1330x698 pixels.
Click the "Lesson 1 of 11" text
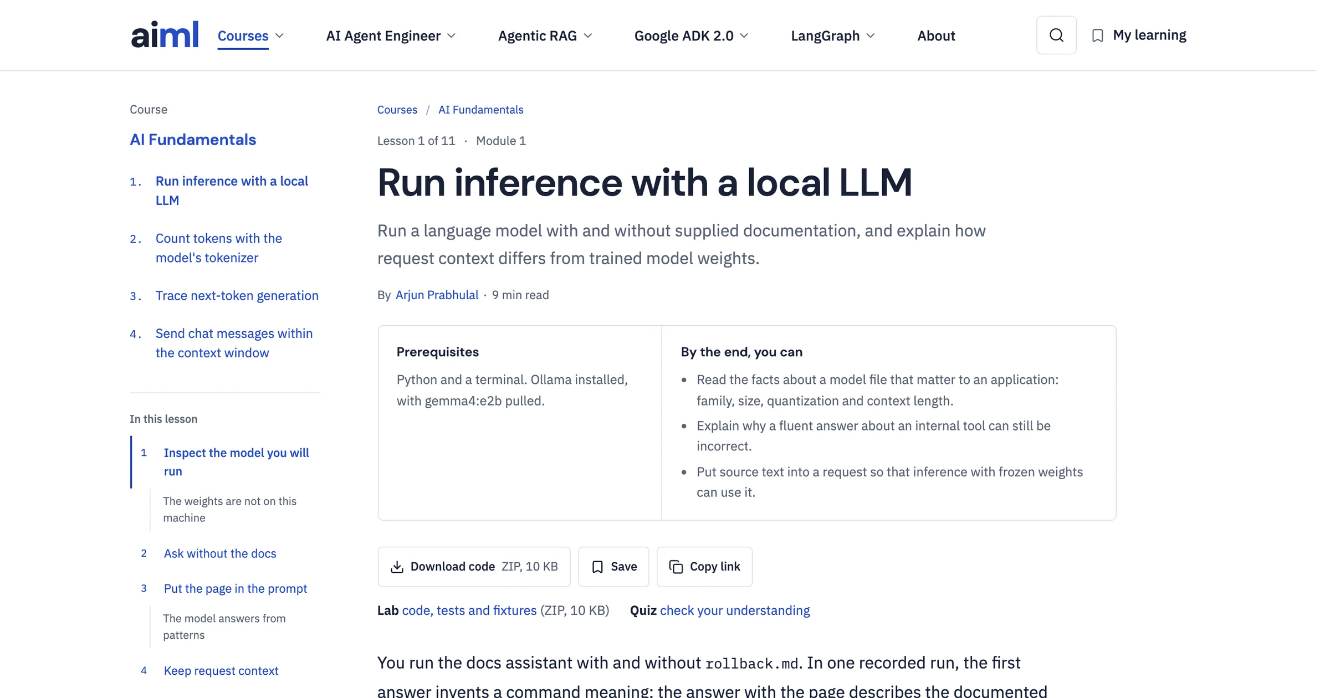click(x=416, y=141)
